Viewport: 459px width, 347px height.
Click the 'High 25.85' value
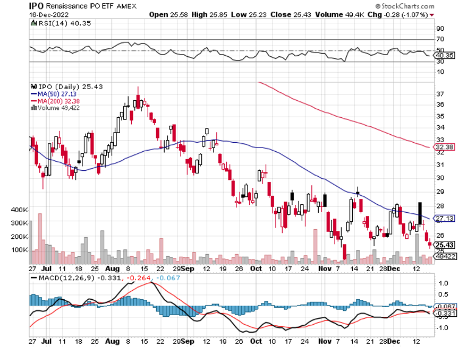tap(209, 15)
